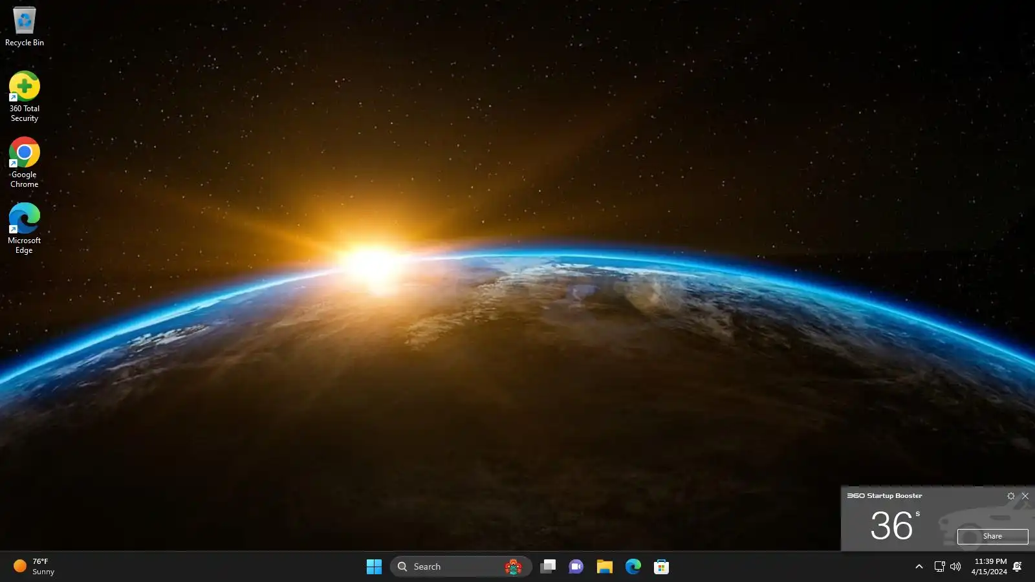This screenshot has width=1035, height=582.
Task: Click the 360 Startup Booster title
Action: click(x=884, y=496)
